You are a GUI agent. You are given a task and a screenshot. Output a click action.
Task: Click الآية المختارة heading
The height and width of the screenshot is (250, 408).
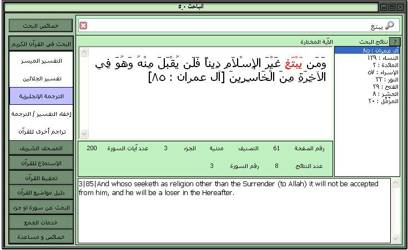[x=316, y=42]
